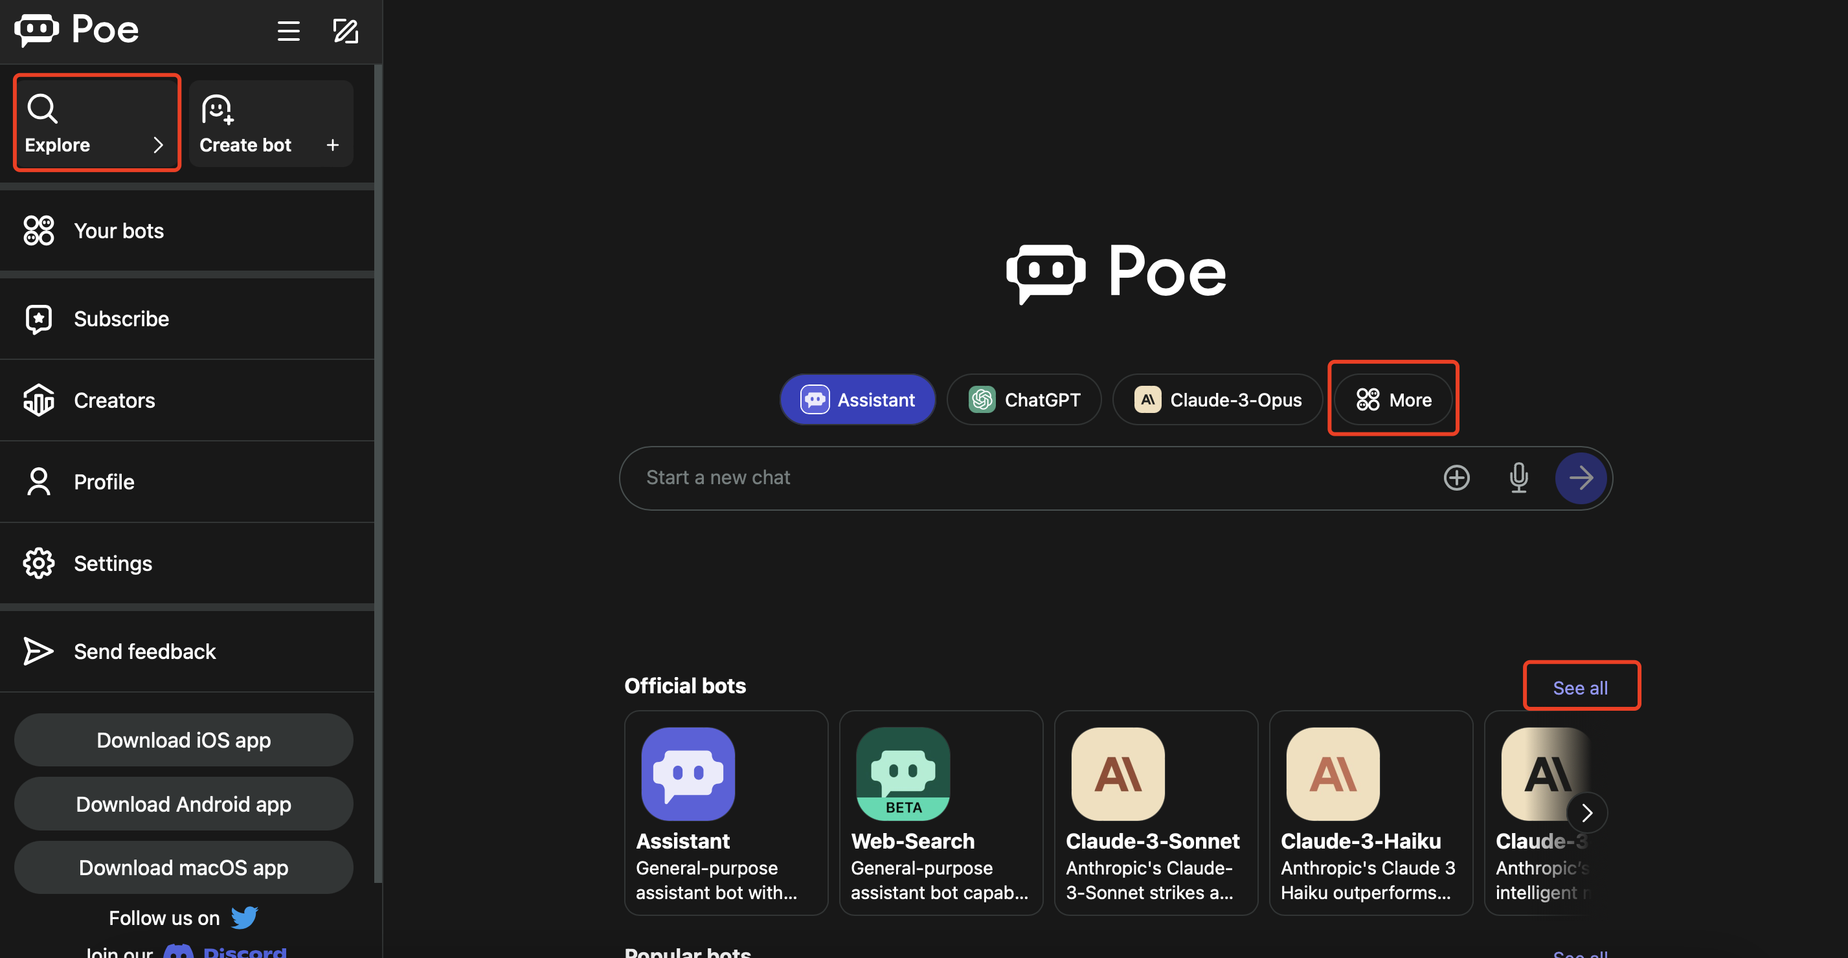Open the Settings menu item
1848x958 pixels.
tap(113, 564)
